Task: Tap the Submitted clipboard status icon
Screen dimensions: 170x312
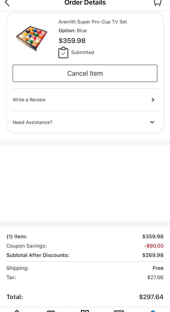Action: pyautogui.click(x=63, y=53)
